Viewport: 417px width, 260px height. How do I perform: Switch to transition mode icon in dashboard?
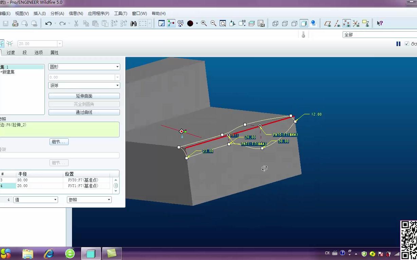10,44
